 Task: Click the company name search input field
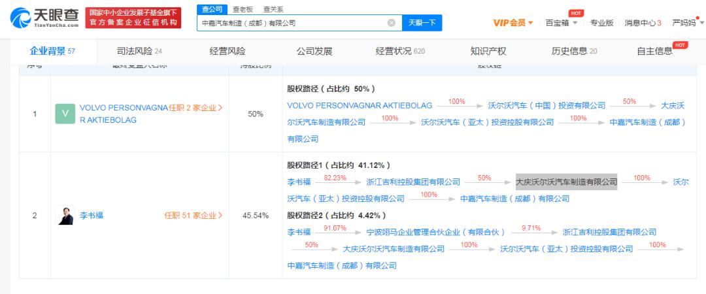click(x=299, y=23)
